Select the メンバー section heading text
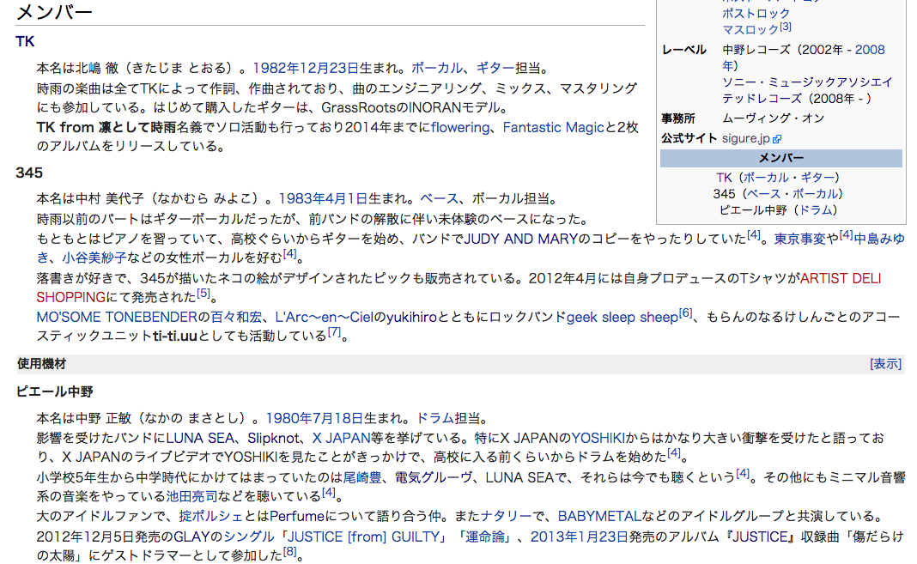This screenshot has height=564, width=917. pyautogui.click(x=54, y=12)
